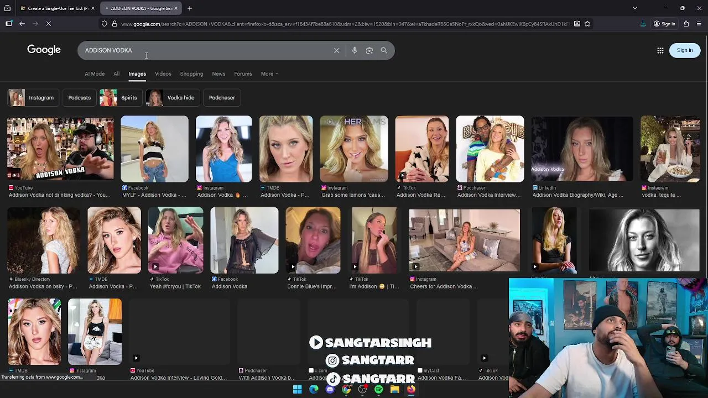Screen dimensions: 708x398
Task: Clear the search box with the X icon
Action: 336,50
